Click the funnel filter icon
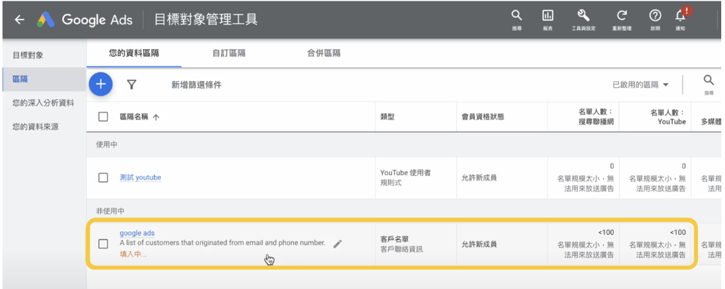 [132, 84]
